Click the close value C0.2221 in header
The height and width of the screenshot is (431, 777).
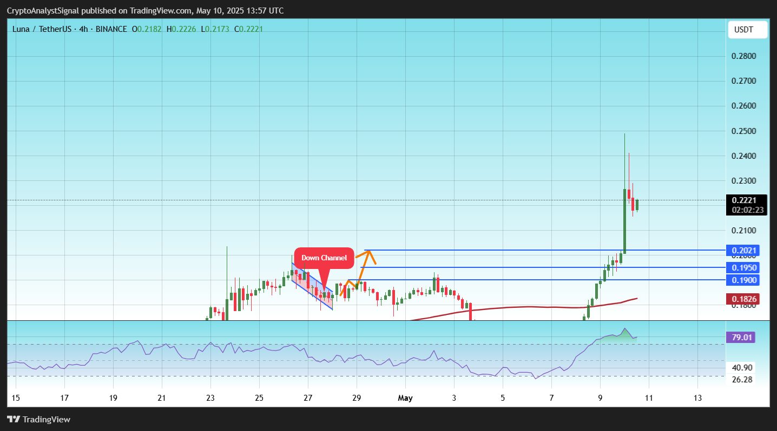click(x=248, y=29)
